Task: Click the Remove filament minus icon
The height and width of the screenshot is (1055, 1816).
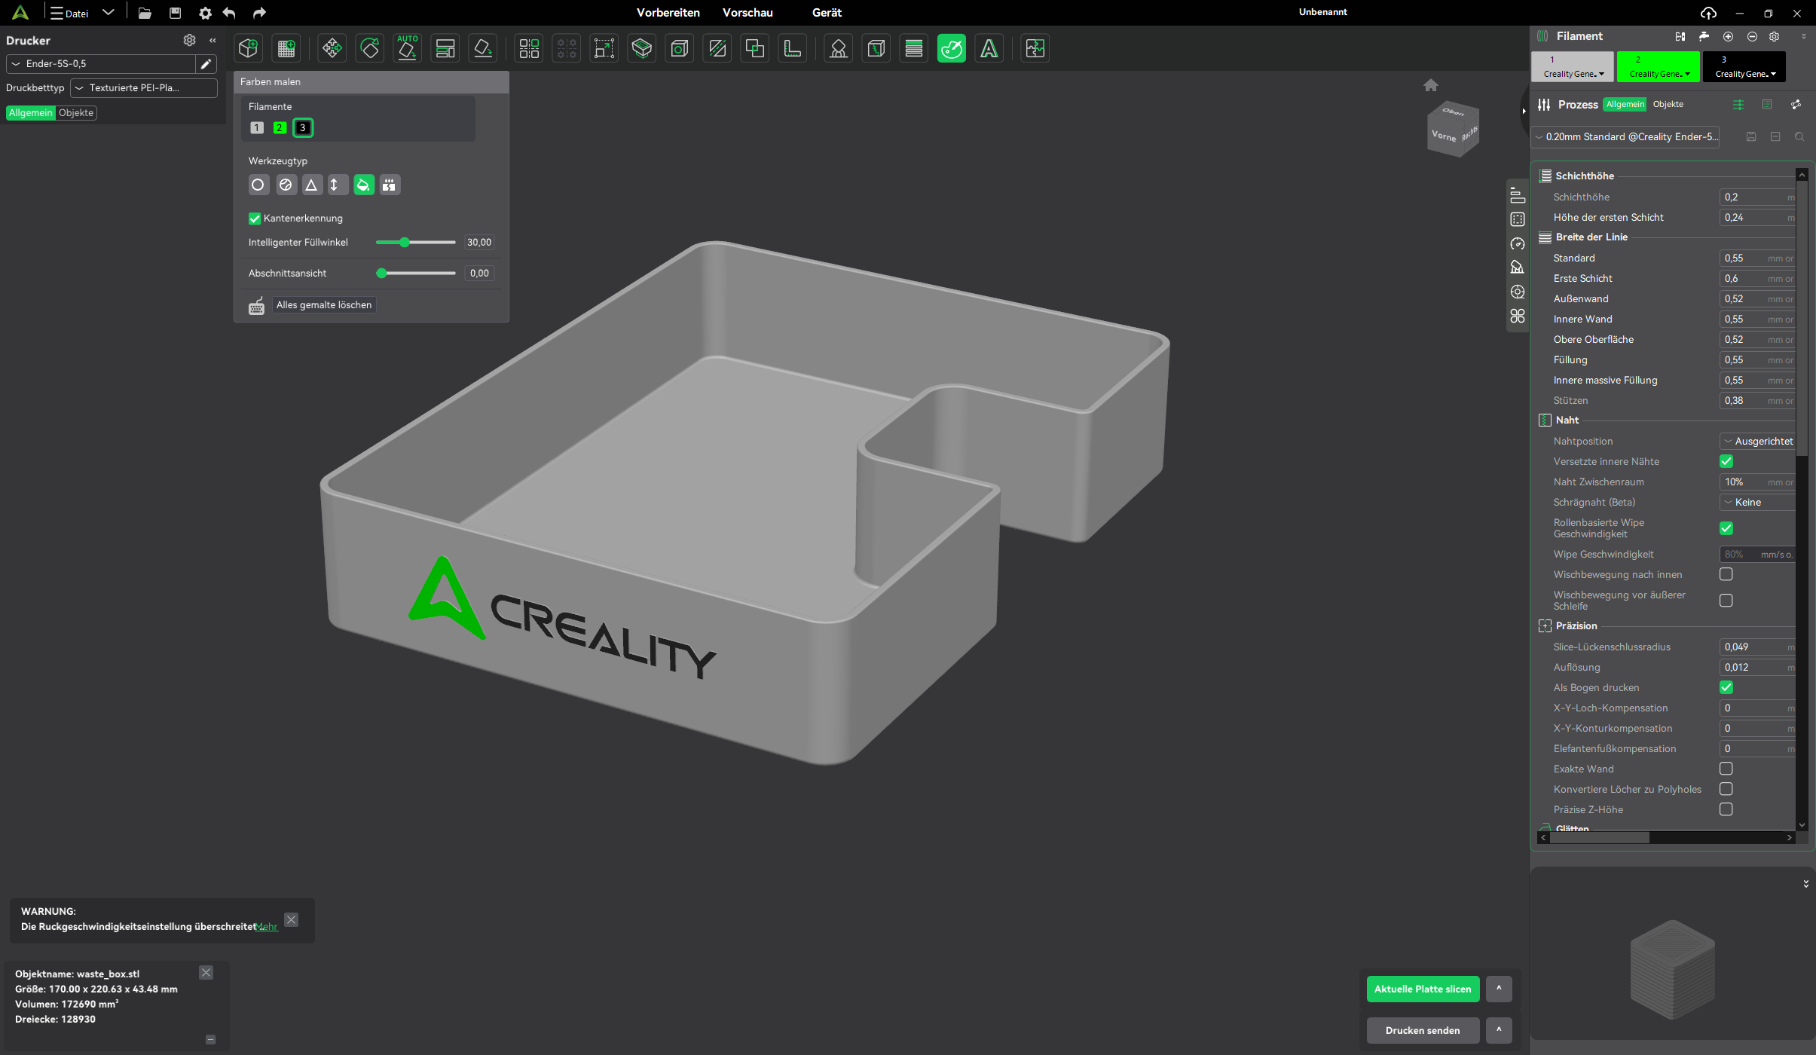Action: click(1752, 36)
